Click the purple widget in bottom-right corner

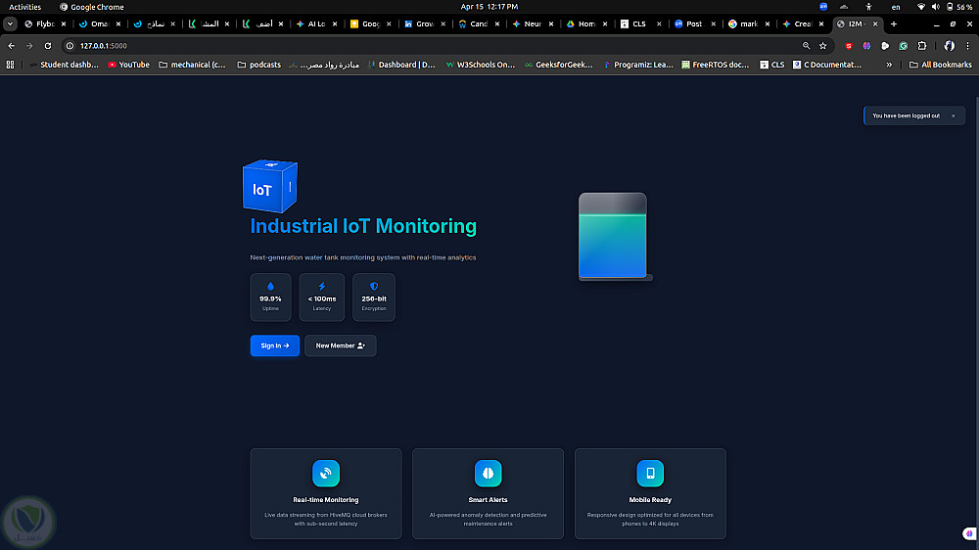click(969, 533)
